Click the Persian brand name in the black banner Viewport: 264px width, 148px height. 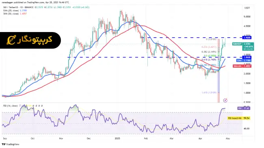[x=35, y=40]
